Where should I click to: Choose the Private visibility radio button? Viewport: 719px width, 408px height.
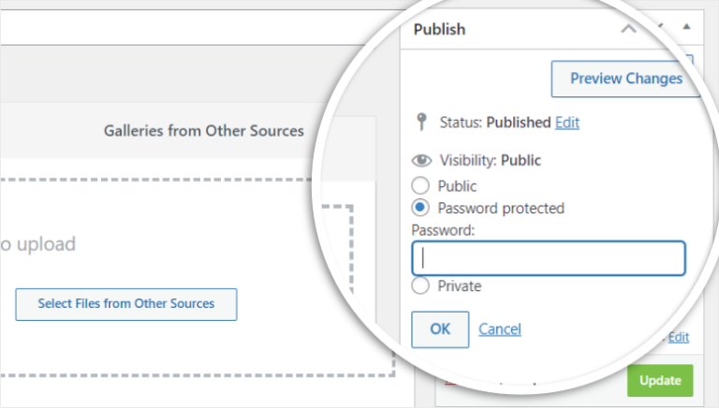coord(421,286)
